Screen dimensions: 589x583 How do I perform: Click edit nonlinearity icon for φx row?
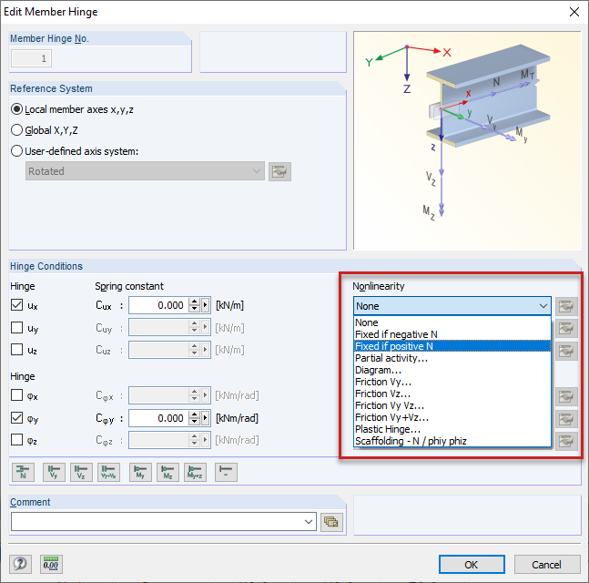tap(566, 396)
